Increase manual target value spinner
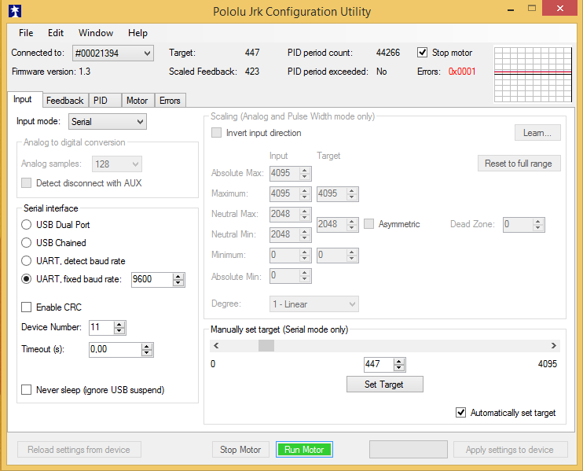583x471 pixels. pos(399,361)
